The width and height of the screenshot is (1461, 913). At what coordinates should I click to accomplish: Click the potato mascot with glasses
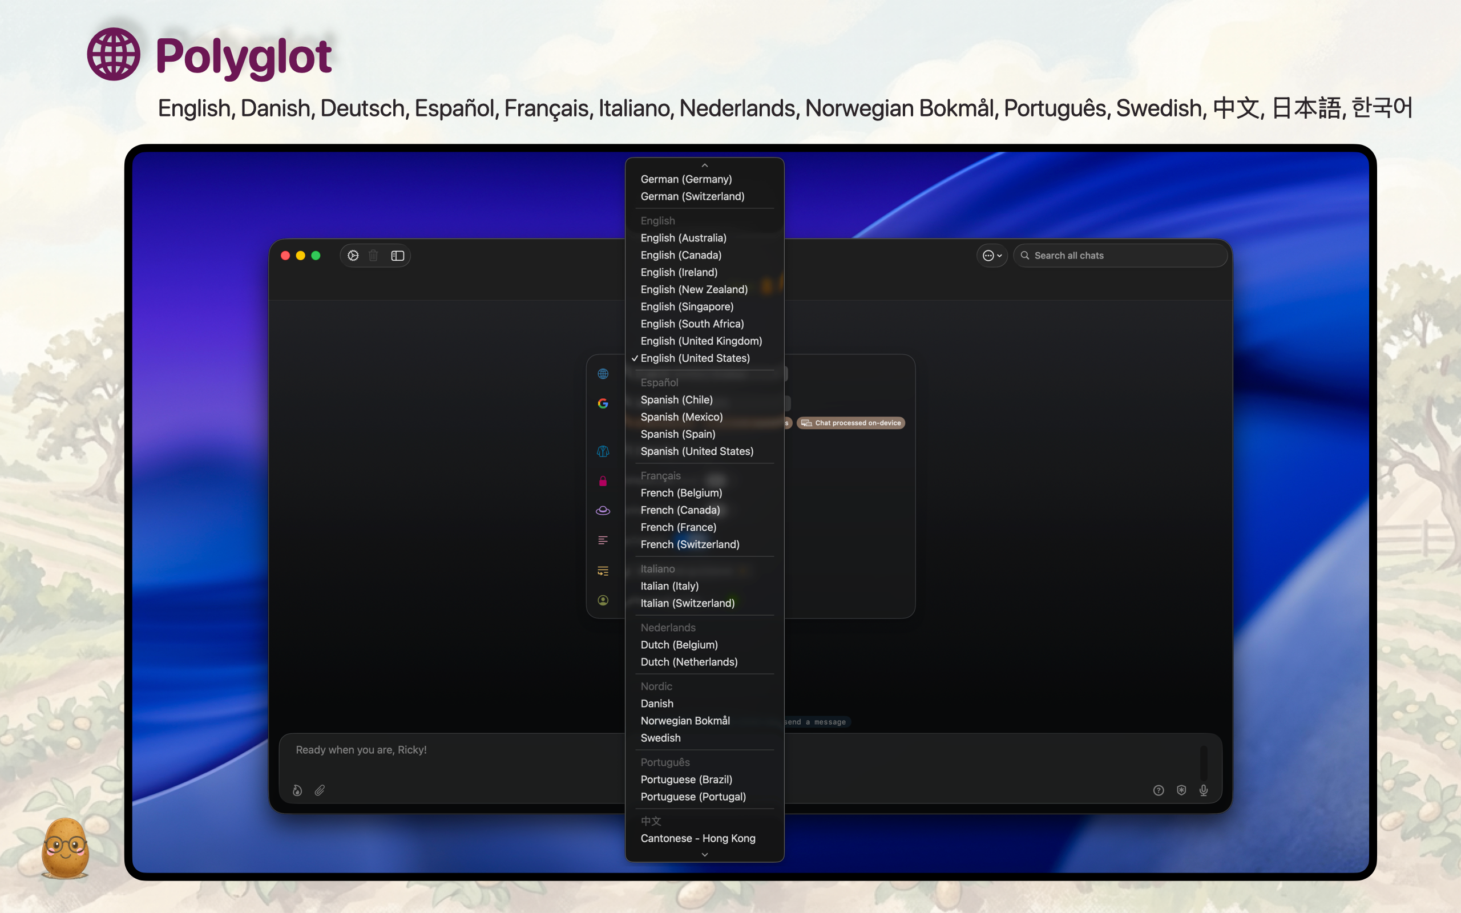(65, 848)
